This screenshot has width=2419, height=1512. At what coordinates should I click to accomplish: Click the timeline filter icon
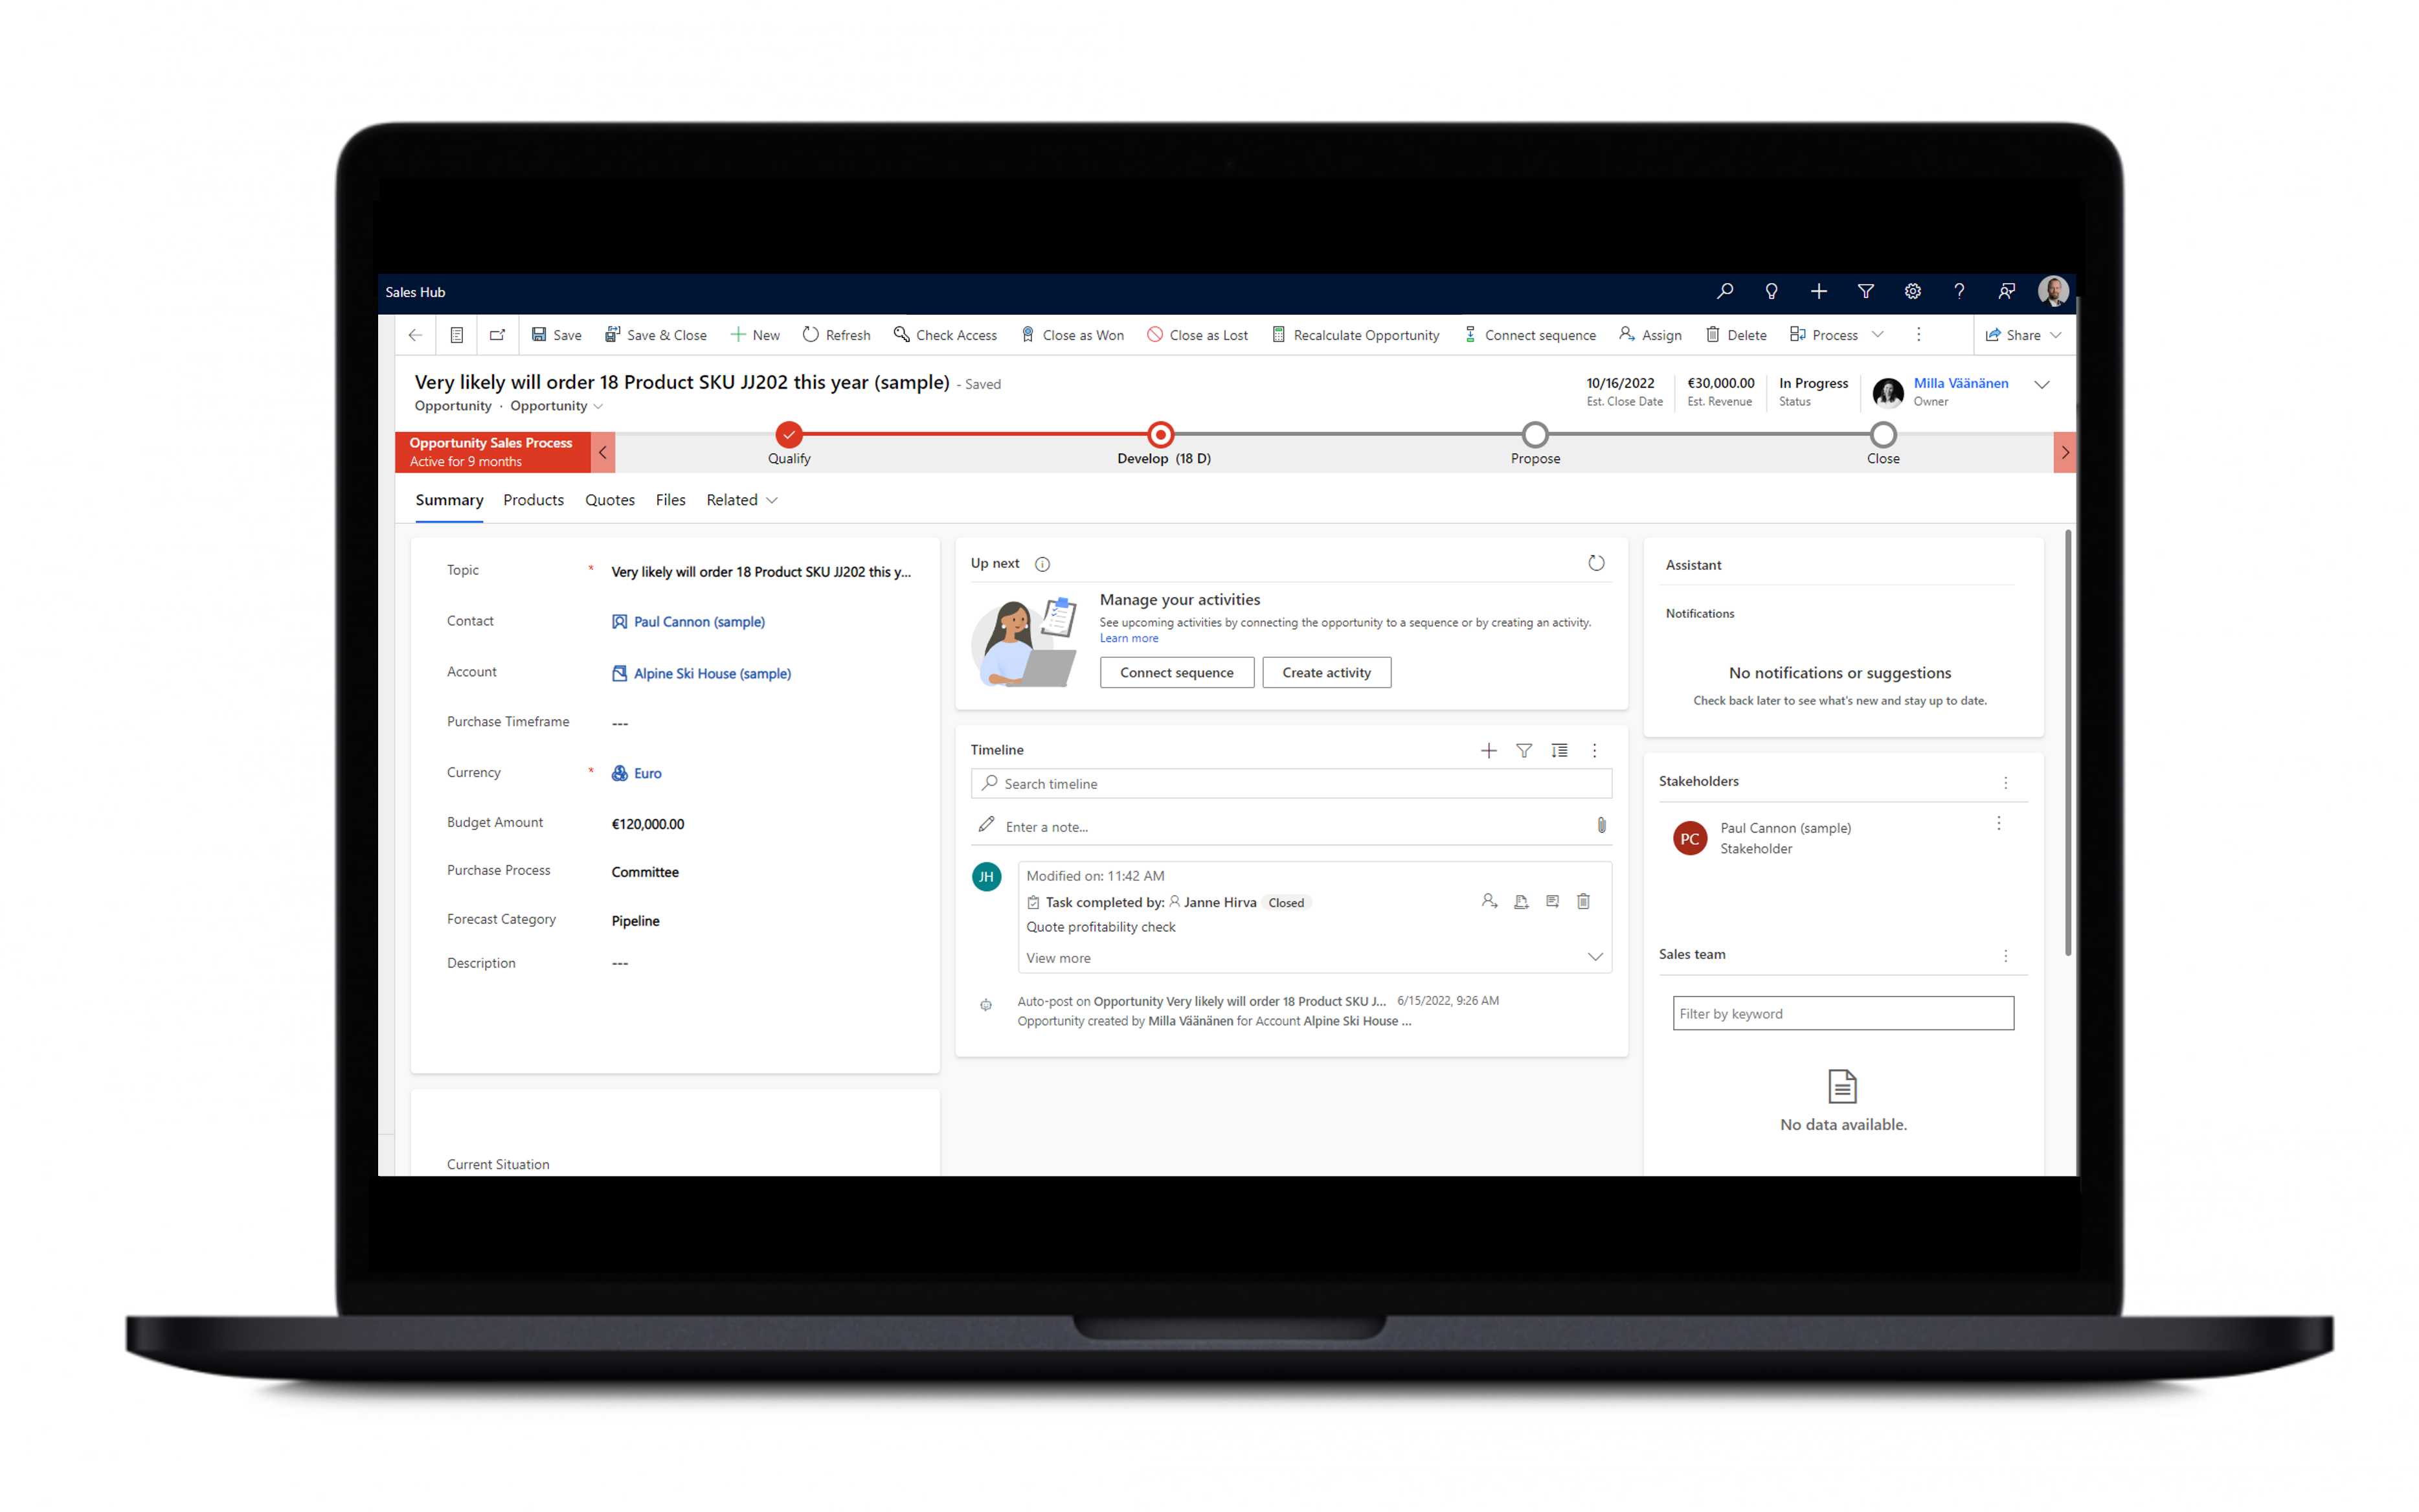pyautogui.click(x=1524, y=749)
